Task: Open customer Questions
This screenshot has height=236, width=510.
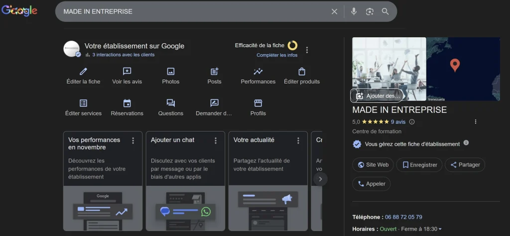Action: point(171,108)
